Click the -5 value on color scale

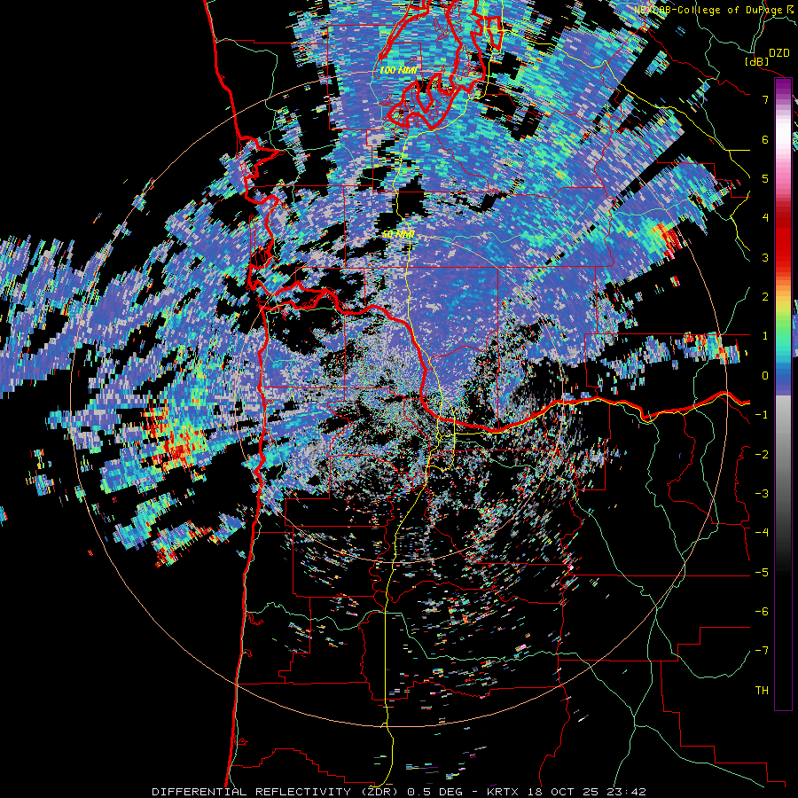click(x=762, y=573)
